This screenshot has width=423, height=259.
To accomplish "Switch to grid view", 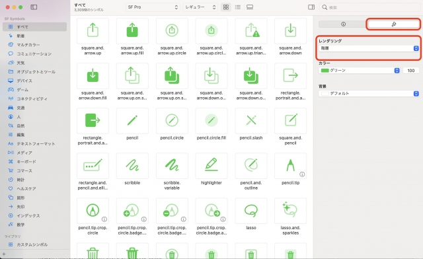I will (x=226, y=7).
